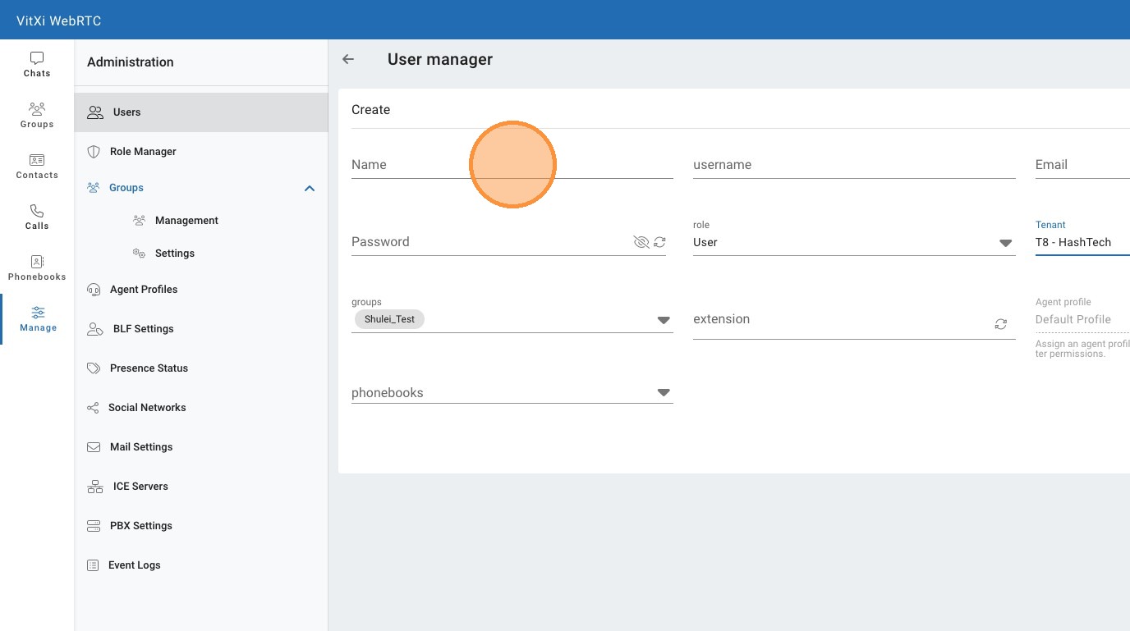Click Management under Groups
Screen dimensions: 1130x631
pos(186,221)
